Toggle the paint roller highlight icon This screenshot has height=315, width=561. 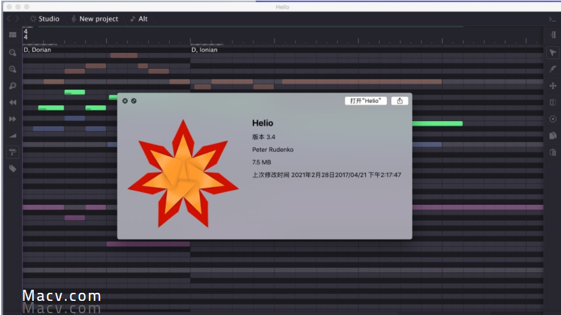12,152
